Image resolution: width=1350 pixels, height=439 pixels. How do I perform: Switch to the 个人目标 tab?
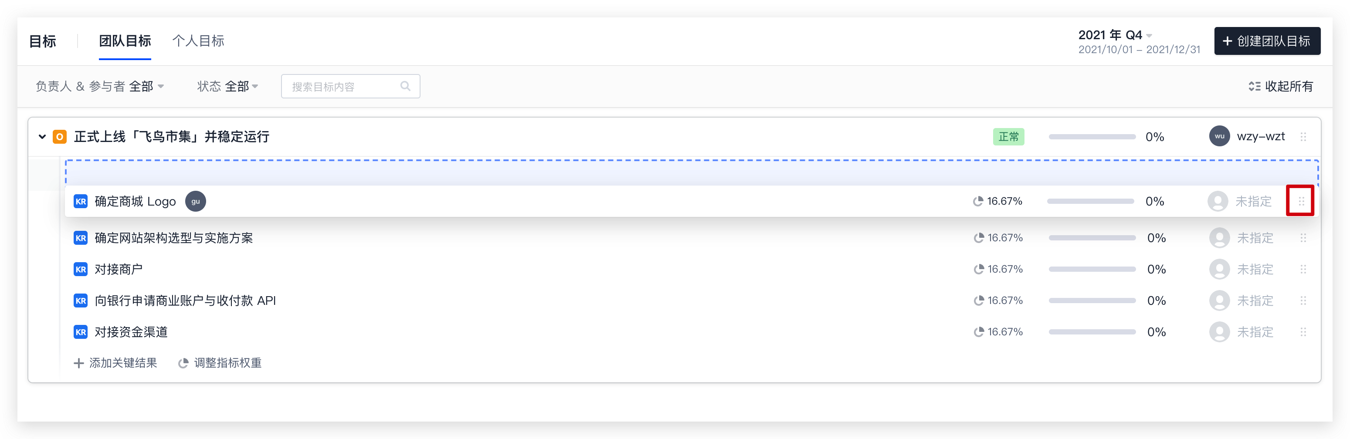(x=198, y=41)
